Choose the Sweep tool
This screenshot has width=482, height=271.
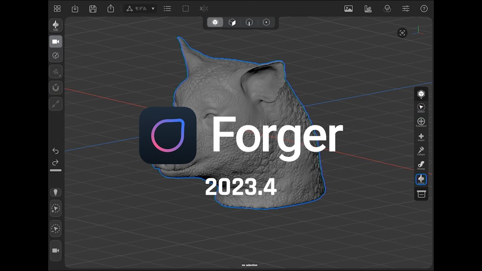point(421,165)
